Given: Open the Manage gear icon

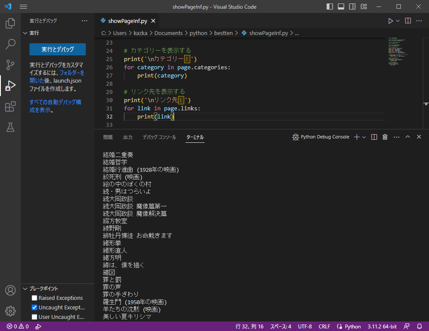Looking at the screenshot, I should (10, 311).
